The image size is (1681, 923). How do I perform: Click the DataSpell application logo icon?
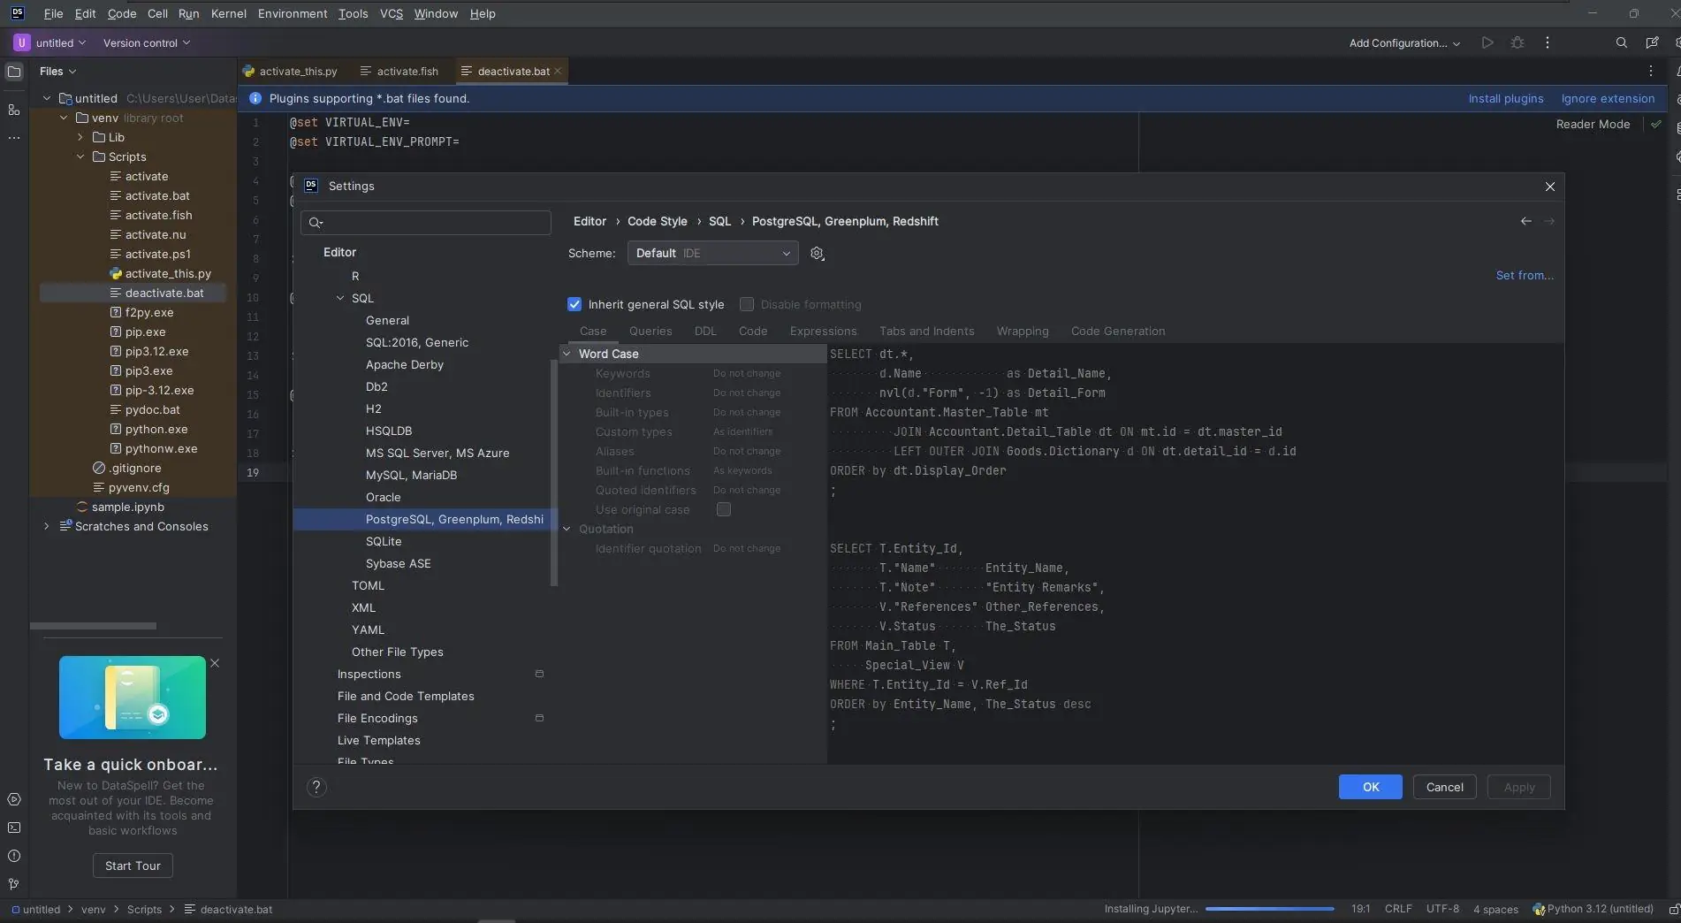[17, 13]
